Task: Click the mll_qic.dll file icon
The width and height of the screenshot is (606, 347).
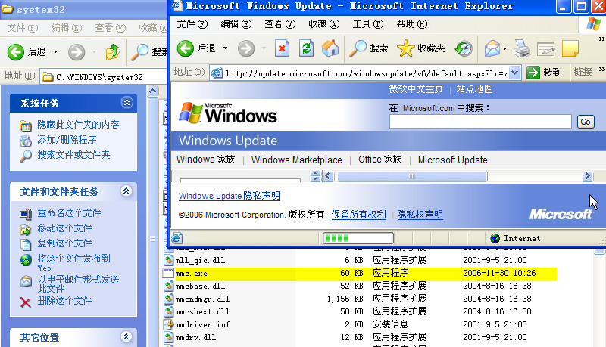Action: pos(168,260)
